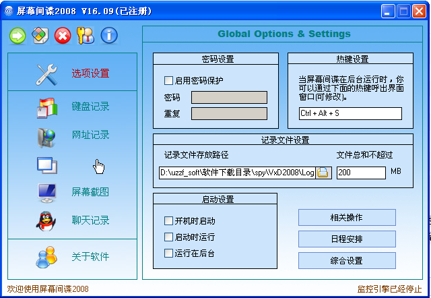The height and width of the screenshot is (298, 431).
Task: Toggle 启动时运行 checkbox
Action: click(x=168, y=237)
